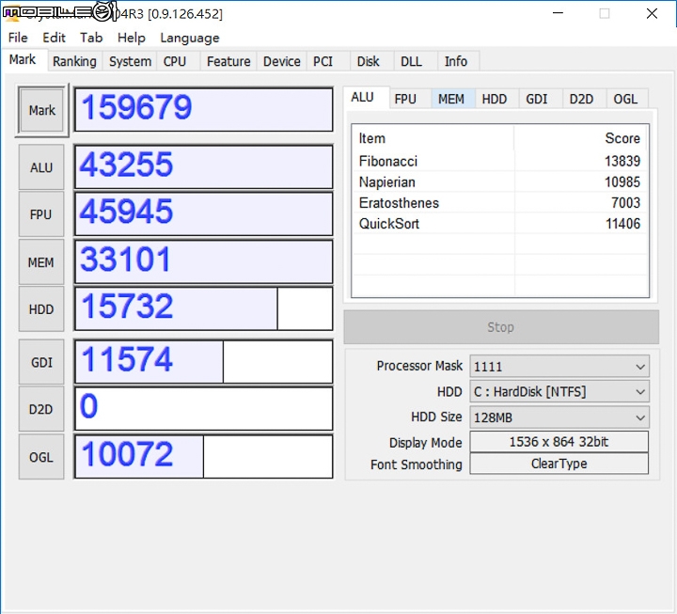Image resolution: width=677 pixels, height=614 pixels.
Task: Switch to the Device tab
Action: (281, 61)
